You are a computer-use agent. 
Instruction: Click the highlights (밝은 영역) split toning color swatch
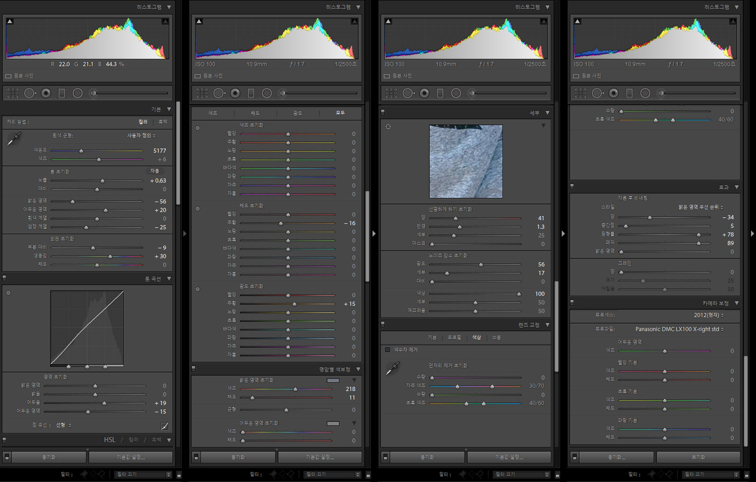click(333, 380)
